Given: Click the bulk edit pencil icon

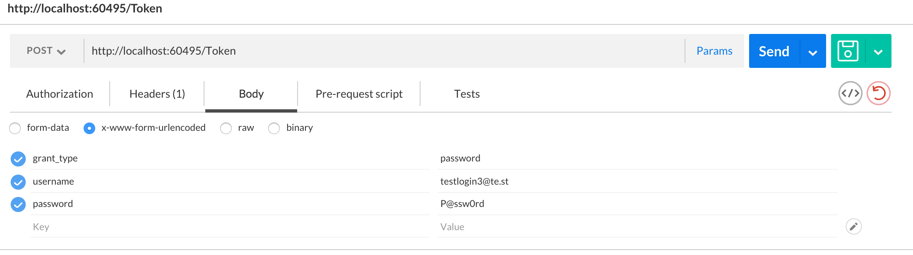Looking at the screenshot, I should (853, 226).
